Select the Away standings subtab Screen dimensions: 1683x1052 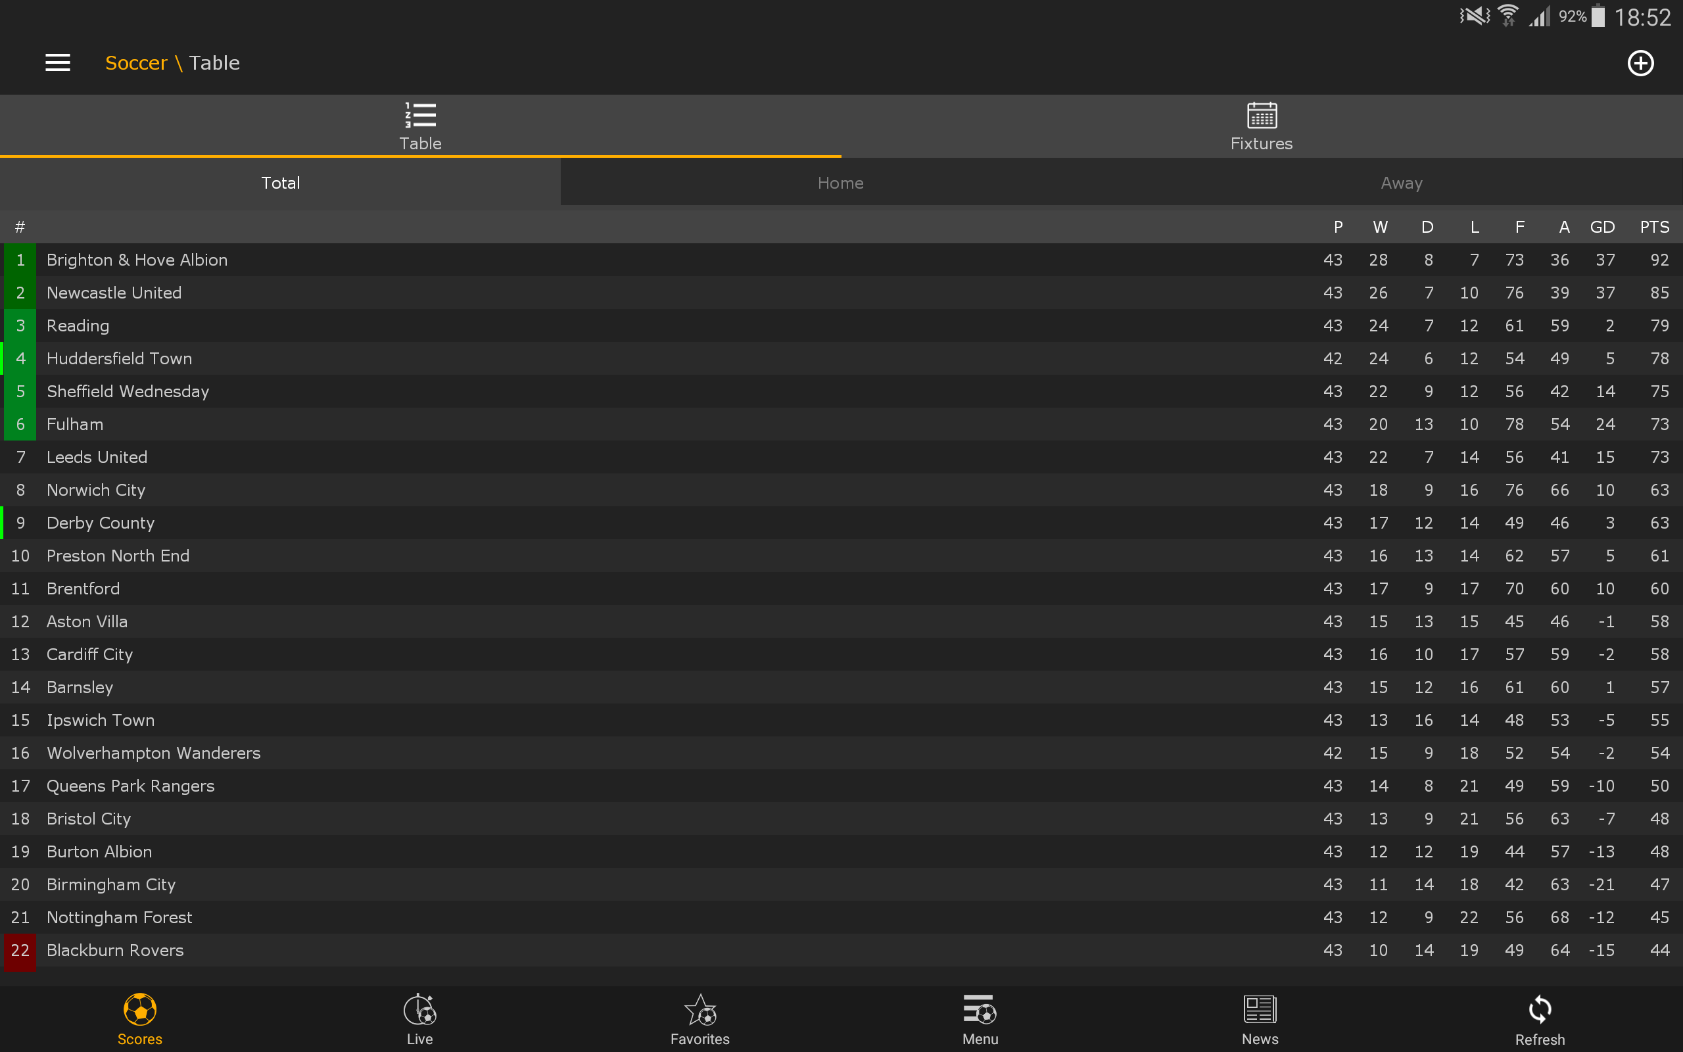click(1402, 182)
